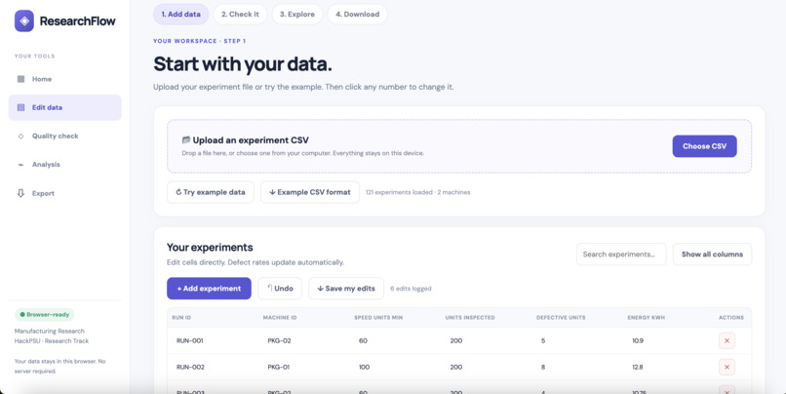Click the MACHINE ID column header
This screenshot has height=394, width=786.
coord(280,317)
